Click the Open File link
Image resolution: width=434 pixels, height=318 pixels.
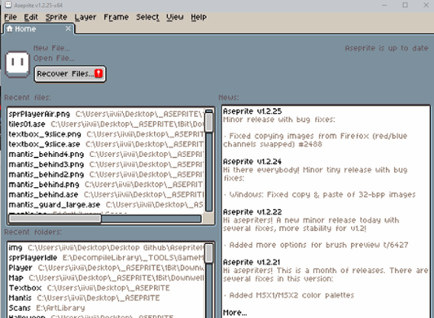[x=54, y=58]
